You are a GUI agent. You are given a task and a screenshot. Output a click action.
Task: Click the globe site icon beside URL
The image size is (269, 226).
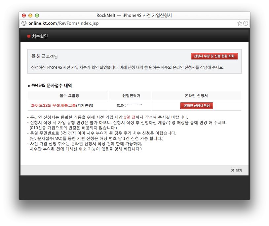point(24,23)
